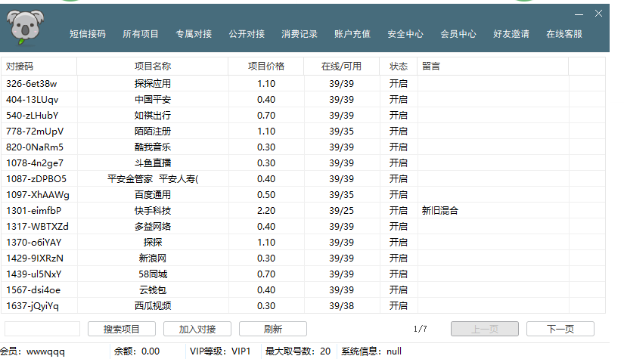Click the koala logo icon
The width and height of the screenshot is (624, 359).
pos(28,29)
